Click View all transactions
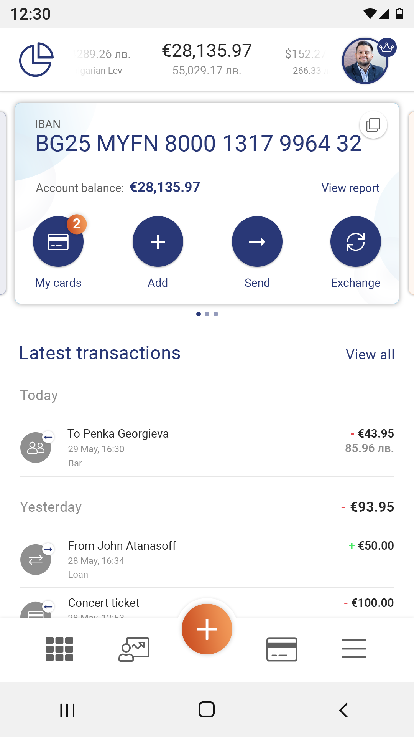The height and width of the screenshot is (737, 414). pyautogui.click(x=370, y=355)
